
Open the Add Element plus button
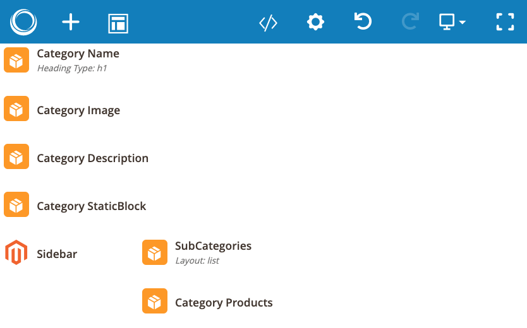click(x=71, y=22)
